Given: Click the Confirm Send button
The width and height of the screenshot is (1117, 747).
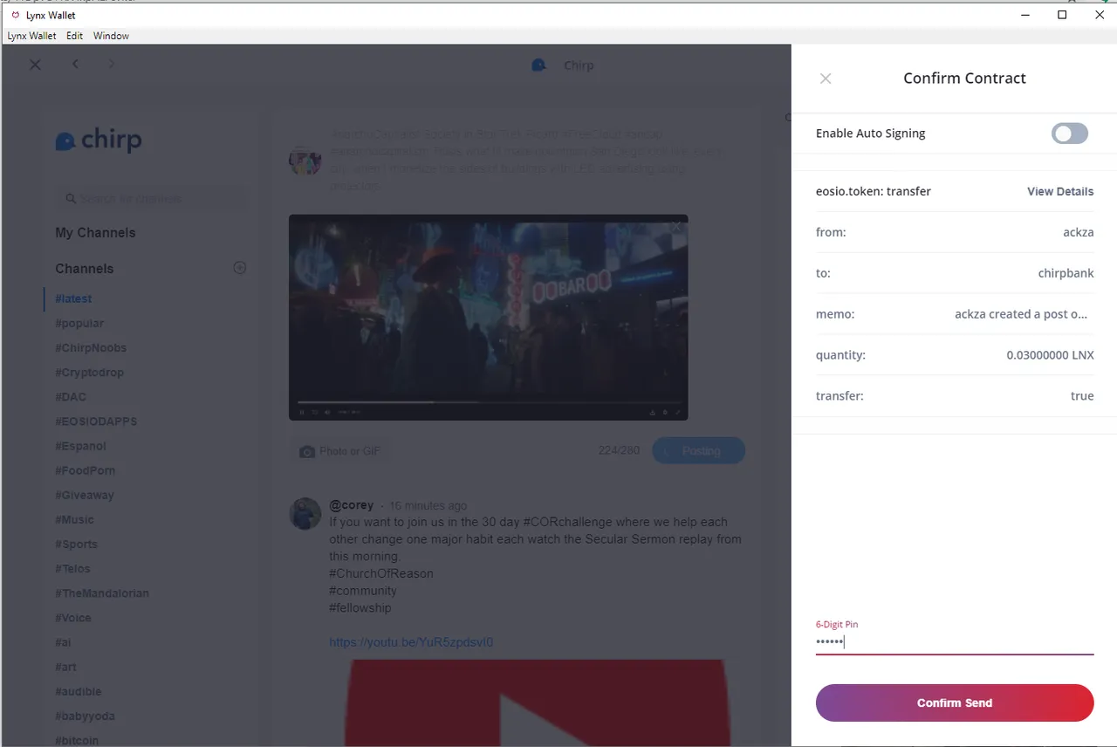Looking at the screenshot, I should [x=955, y=702].
